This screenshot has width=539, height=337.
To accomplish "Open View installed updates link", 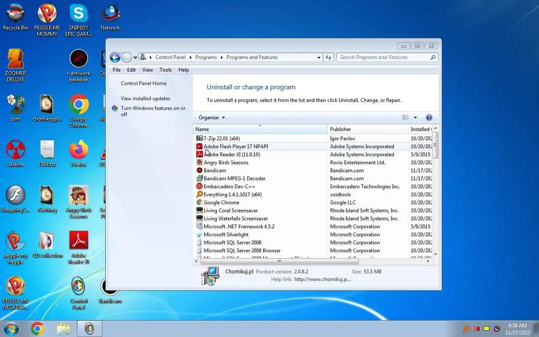I will [x=145, y=99].
